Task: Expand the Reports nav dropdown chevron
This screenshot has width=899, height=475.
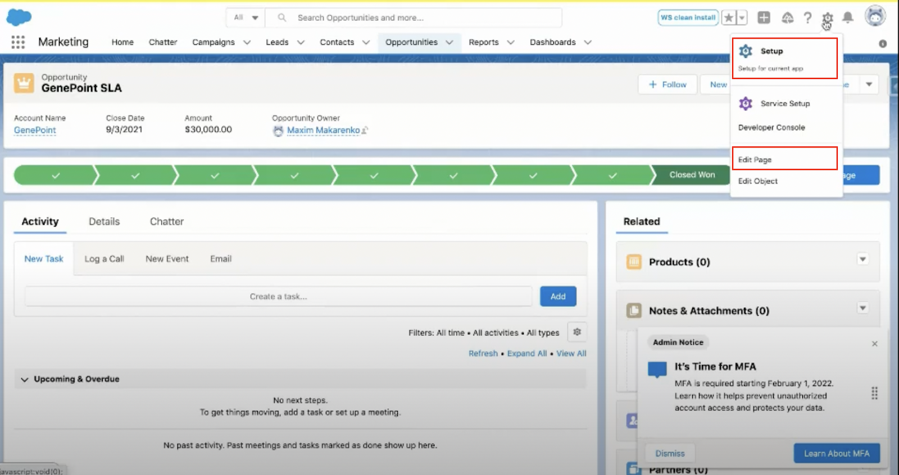Action: 510,42
